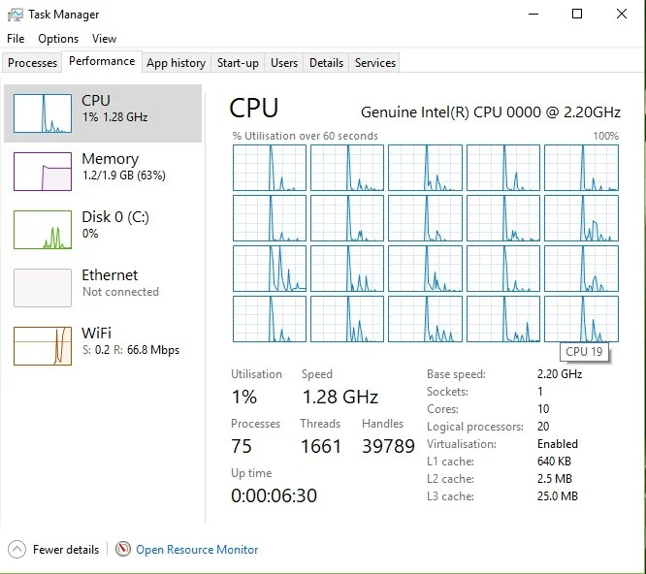Click the 1% utilisation value
The image size is (646, 574).
[x=244, y=397]
